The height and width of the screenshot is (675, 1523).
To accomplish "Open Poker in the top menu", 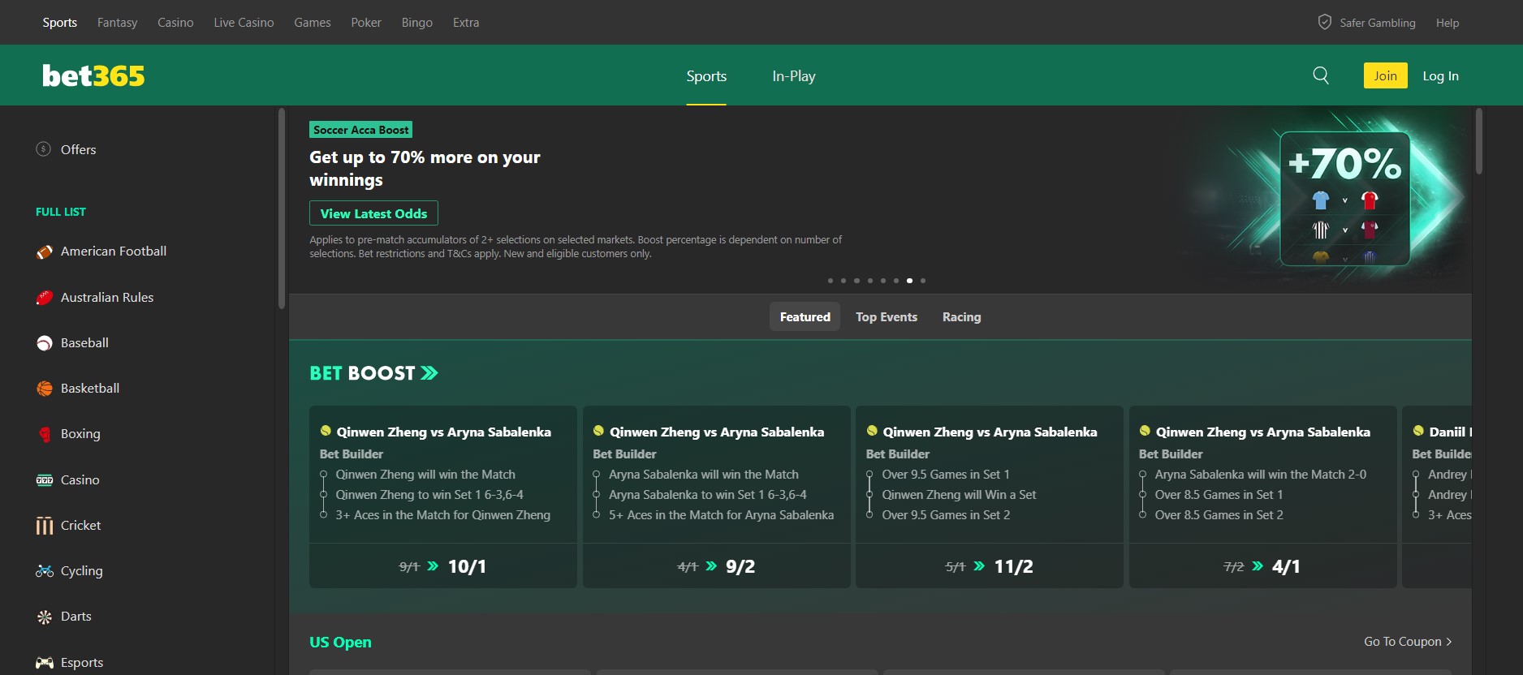I will pos(366,23).
